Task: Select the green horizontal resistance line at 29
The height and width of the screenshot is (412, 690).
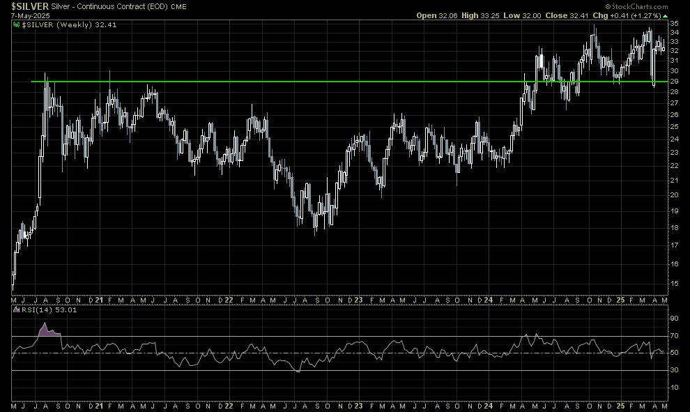Action: pyautogui.click(x=279, y=82)
